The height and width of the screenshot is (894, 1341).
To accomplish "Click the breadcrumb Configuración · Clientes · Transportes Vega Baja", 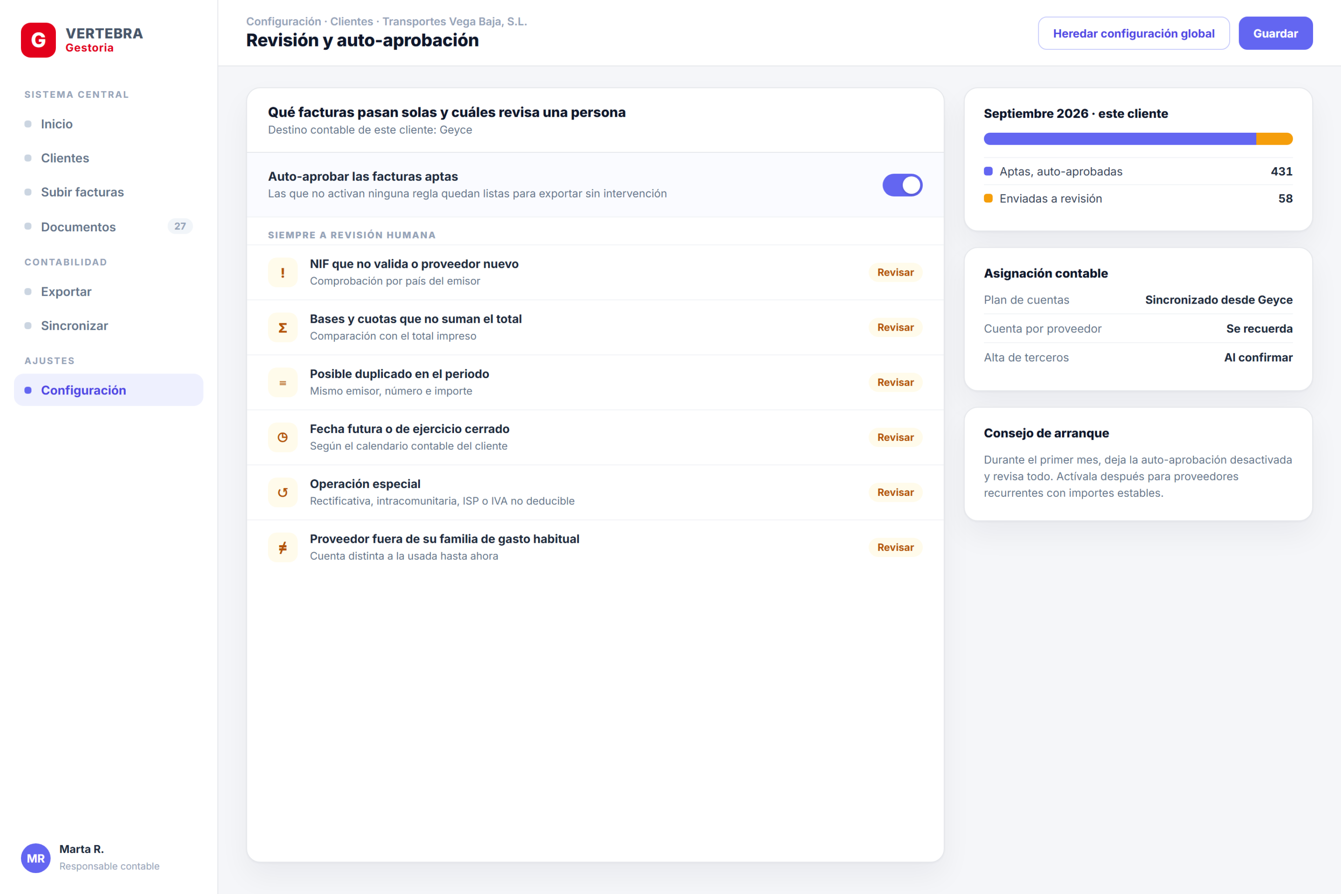I will click(x=386, y=21).
